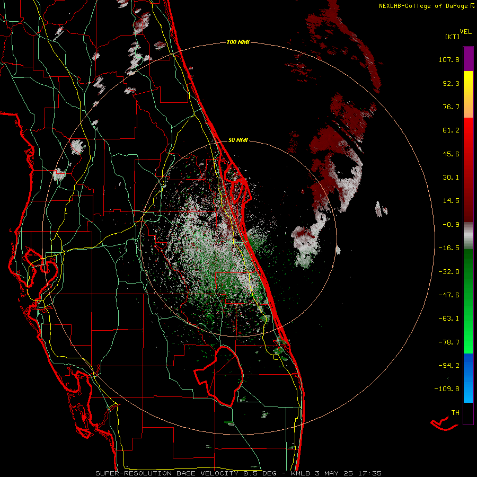Click the 45.6 velocity scale value
This screenshot has height=477, width=477.
[451, 154]
